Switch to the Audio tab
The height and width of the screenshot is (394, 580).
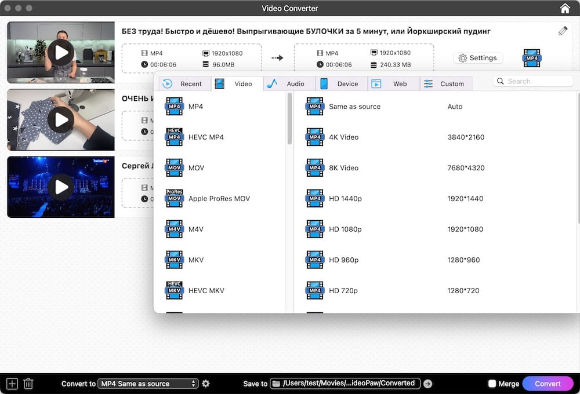click(288, 83)
